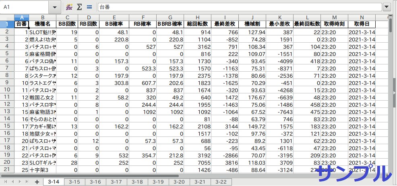Screen dimensions: 397x186
Task: Switch to the 3-21 sheet tab
Action: click(x=201, y=182)
